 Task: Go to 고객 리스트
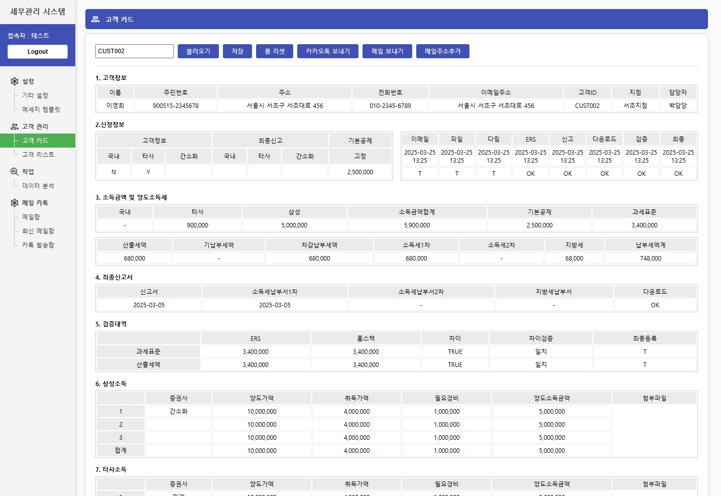37,155
